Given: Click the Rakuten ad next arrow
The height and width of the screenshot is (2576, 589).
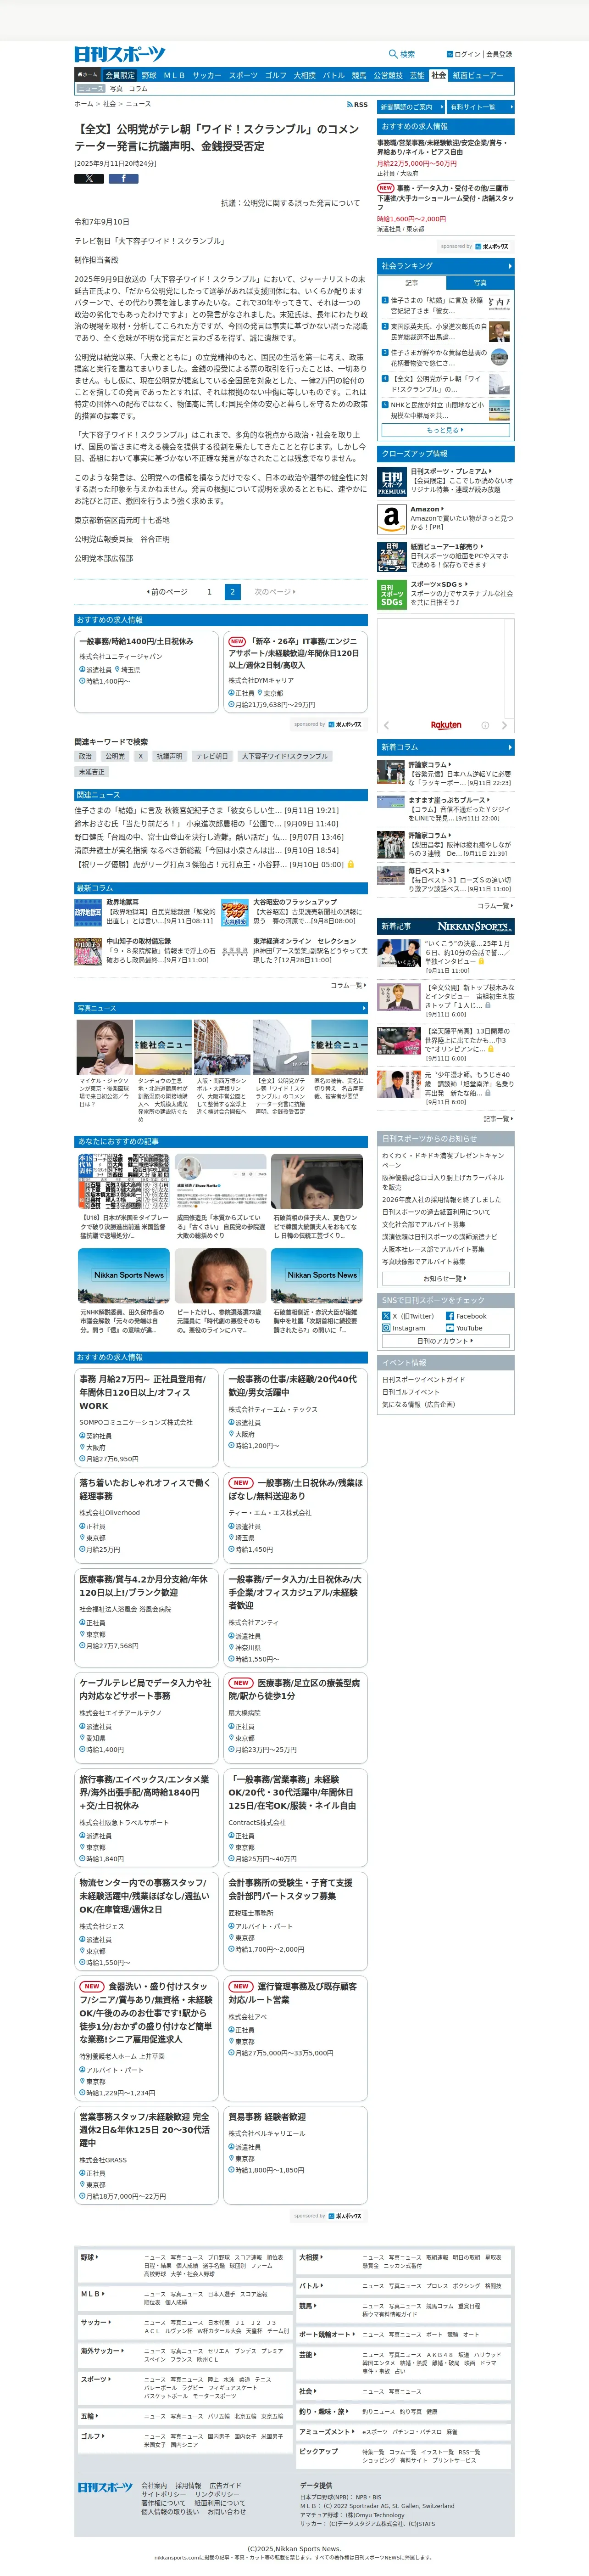Looking at the screenshot, I should click(x=504, y=725).
